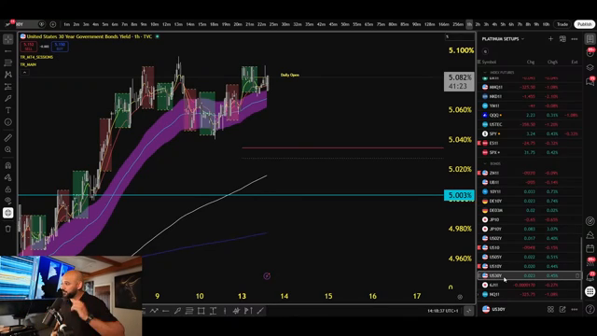Add symbol to Platinum Setups watchlist

click(550, 39)
